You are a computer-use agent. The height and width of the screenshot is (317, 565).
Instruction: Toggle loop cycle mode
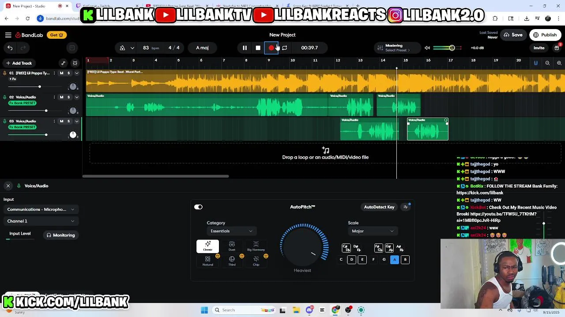coord(284,48)
